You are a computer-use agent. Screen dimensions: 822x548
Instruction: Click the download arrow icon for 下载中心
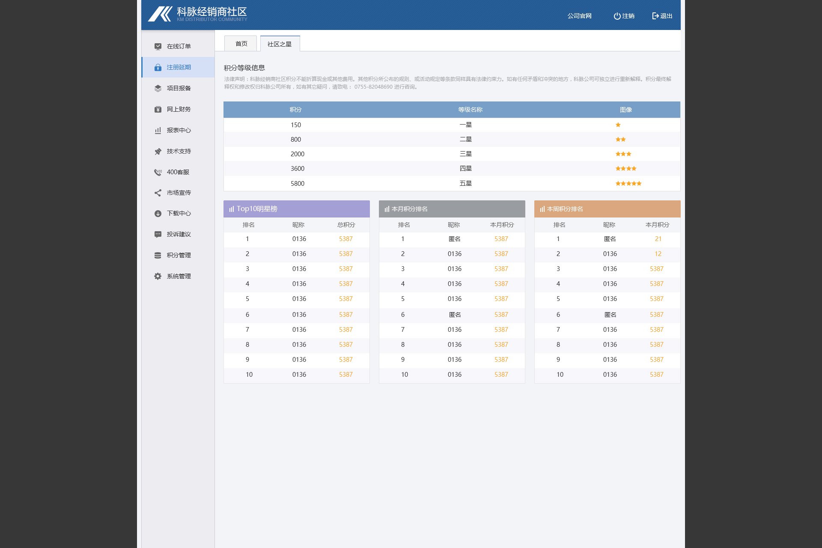[x=158, y=213]
